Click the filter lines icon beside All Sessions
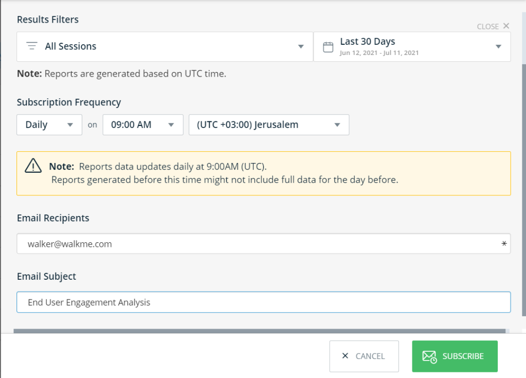 click(x=32, y=46)
